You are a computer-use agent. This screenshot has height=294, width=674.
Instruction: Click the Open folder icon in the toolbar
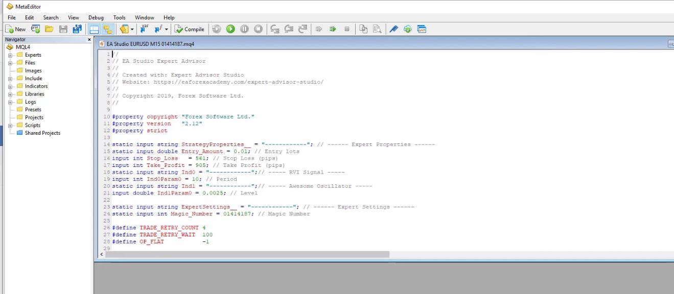click(49, 29)
